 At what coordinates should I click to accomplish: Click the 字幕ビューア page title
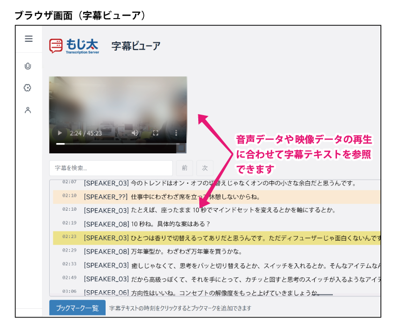coord(136,46)
